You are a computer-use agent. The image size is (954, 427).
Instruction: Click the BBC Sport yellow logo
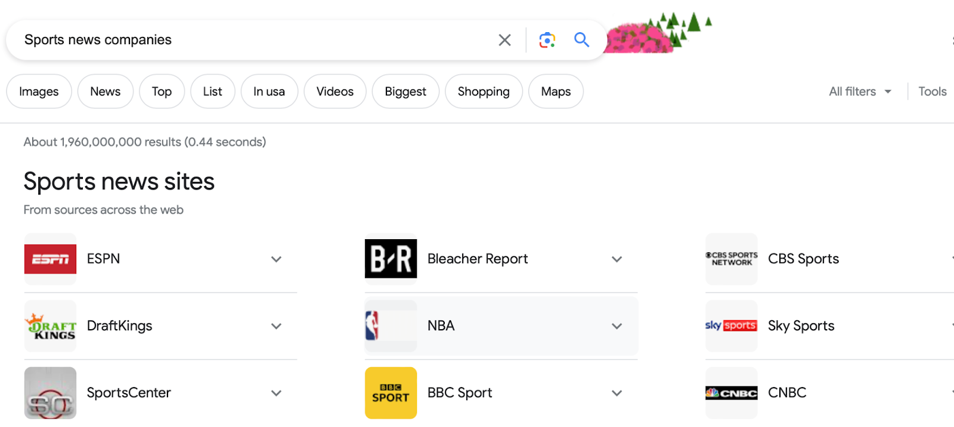[391, 392]
